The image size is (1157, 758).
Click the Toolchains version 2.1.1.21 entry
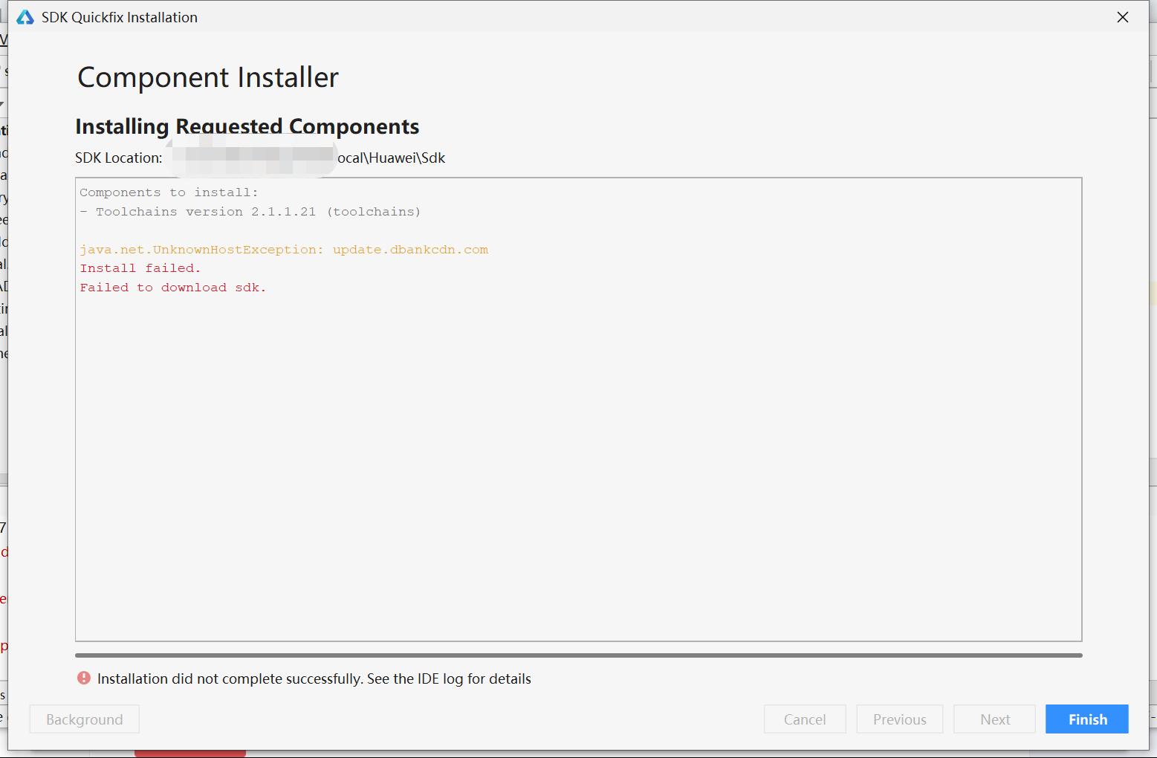point(251,211)
